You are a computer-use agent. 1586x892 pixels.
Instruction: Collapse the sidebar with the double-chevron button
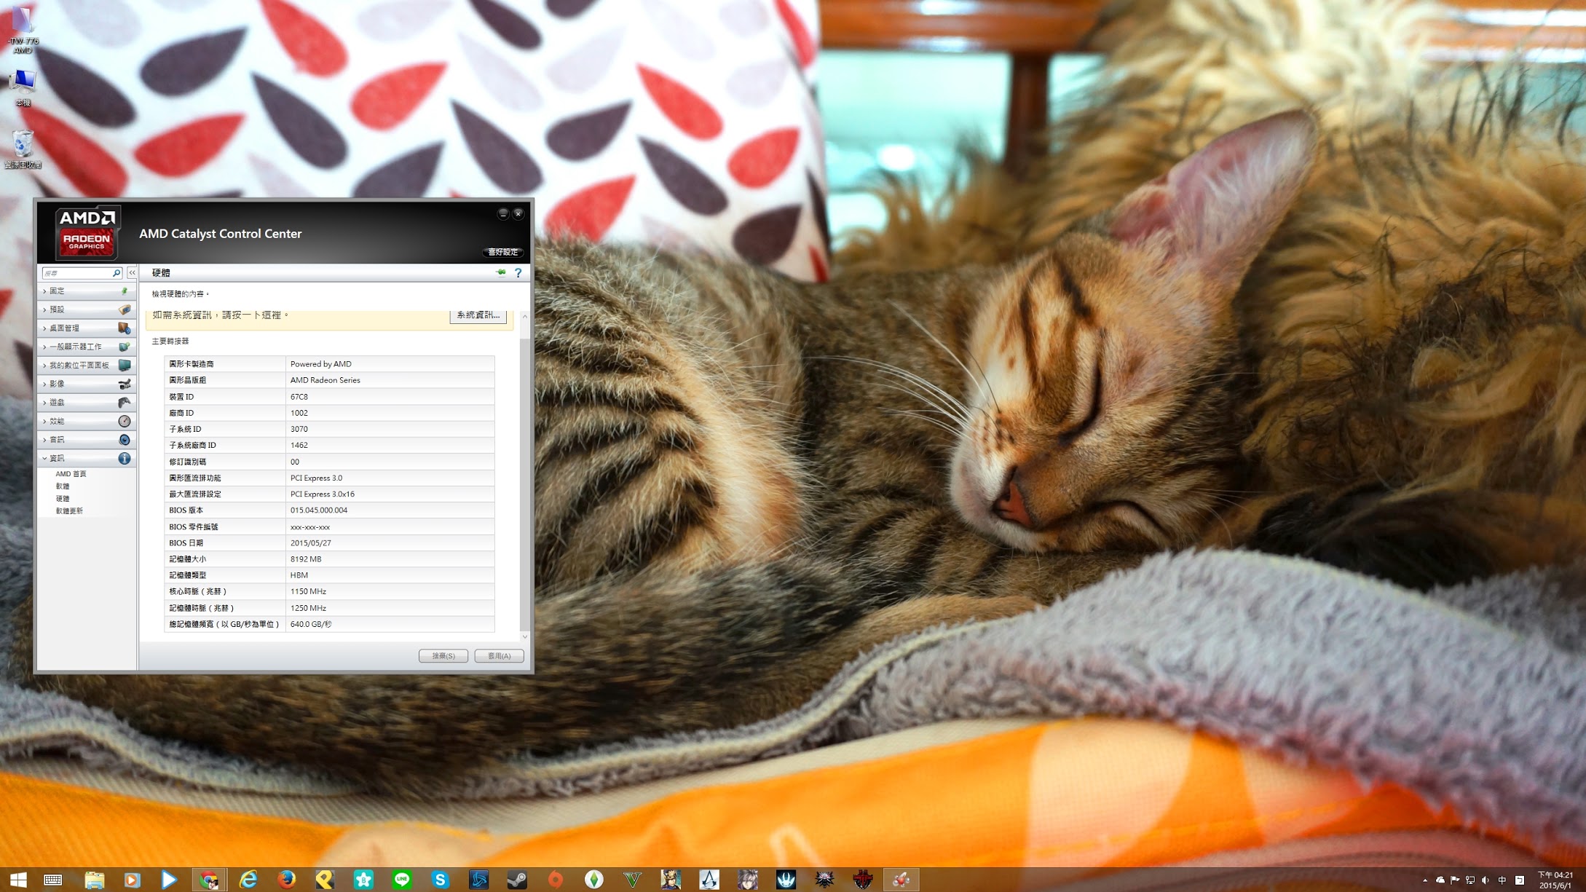point(132,272)
